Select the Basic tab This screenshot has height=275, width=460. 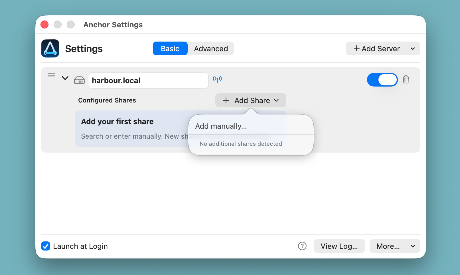[x=170, y=48]
